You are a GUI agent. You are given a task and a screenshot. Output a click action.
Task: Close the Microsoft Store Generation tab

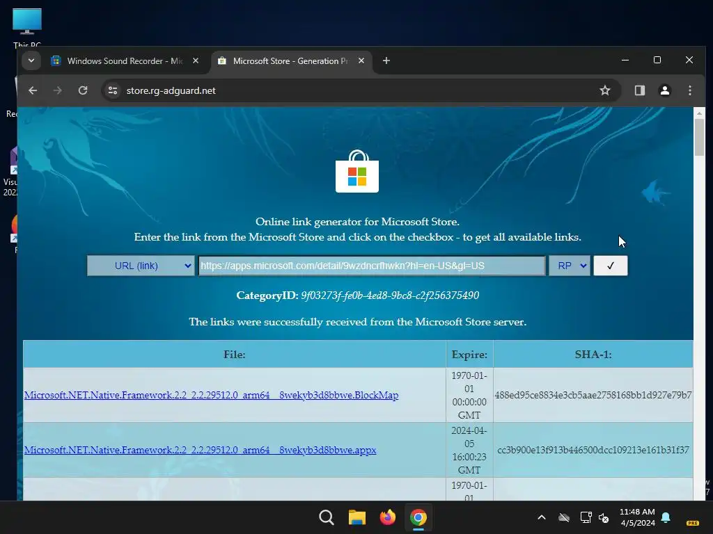coord(361,60)
